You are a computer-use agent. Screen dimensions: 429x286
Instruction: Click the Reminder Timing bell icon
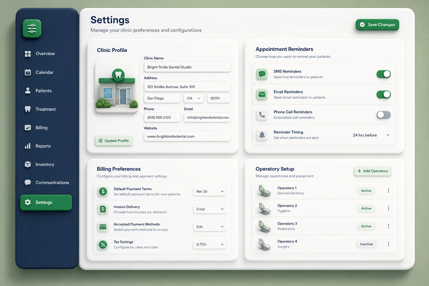pyautogui.click(x=262, y=135)
